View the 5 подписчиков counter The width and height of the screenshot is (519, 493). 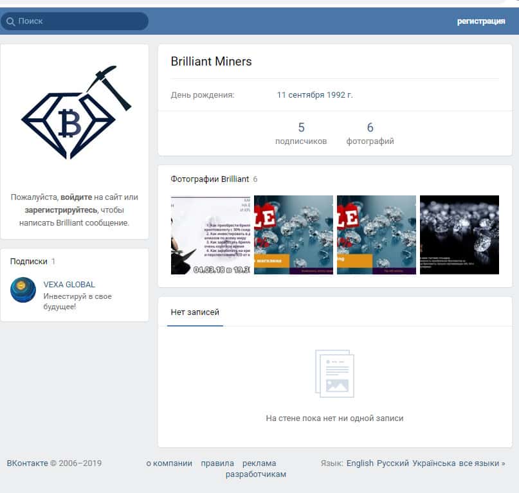[301, 133]
